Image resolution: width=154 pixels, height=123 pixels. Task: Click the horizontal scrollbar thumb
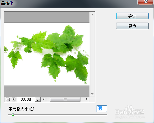click(65, 99)
